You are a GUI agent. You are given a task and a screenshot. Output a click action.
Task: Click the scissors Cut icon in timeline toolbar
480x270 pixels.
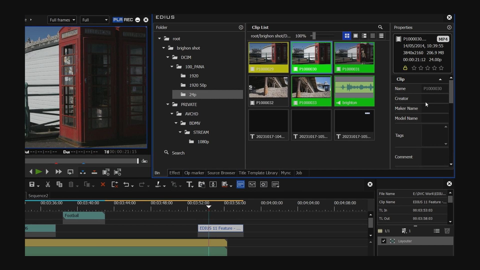pyautogui.click(x=48, y=184)
